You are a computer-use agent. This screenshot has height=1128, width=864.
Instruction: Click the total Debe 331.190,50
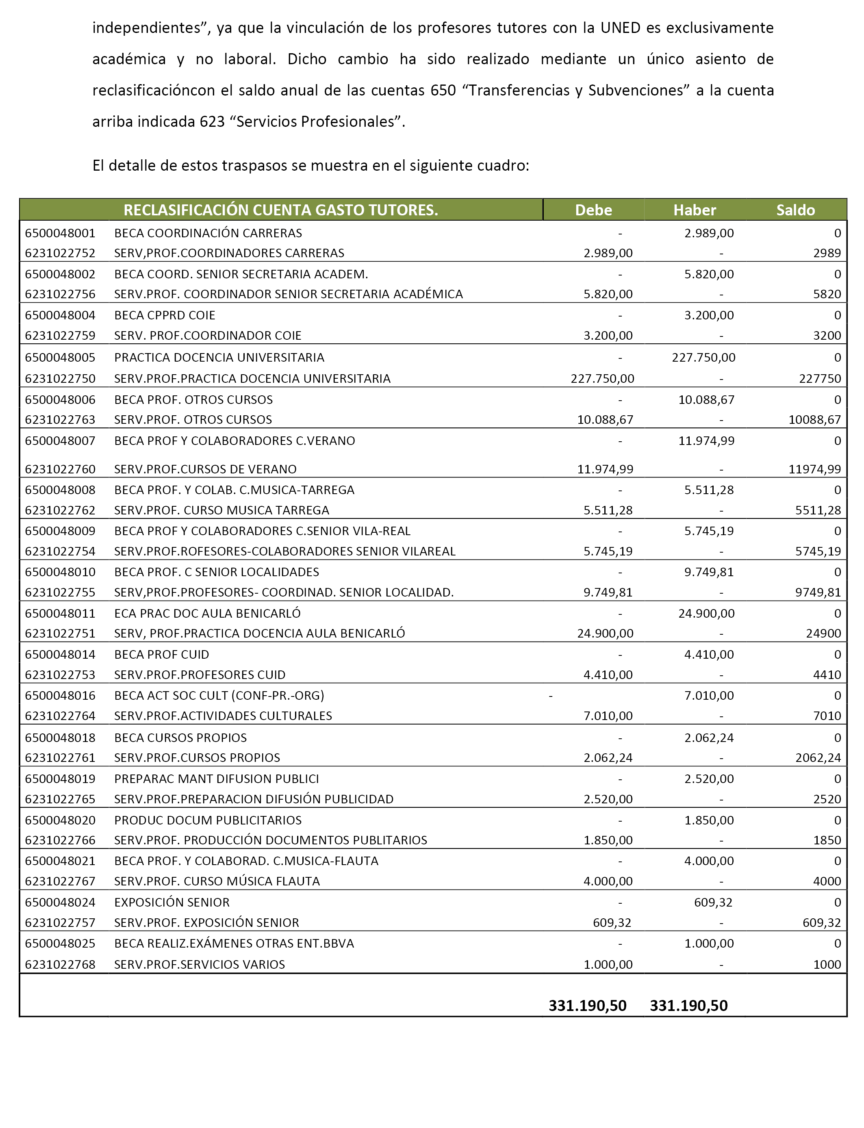click(x=587, y=1006)
